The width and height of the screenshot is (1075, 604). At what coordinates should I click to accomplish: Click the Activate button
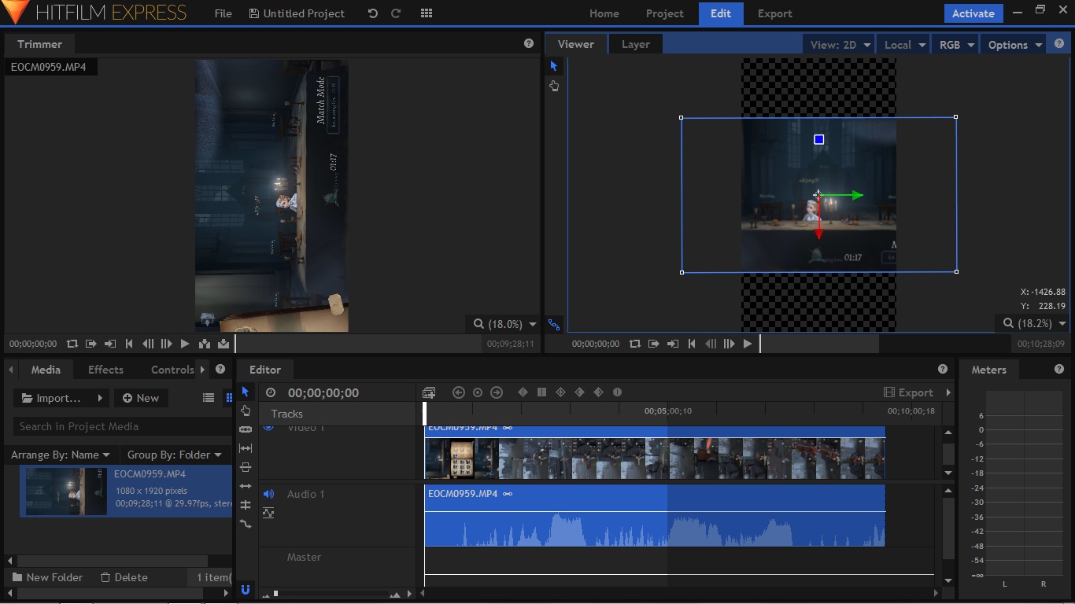pyautogui.click(x=973, y=13)
